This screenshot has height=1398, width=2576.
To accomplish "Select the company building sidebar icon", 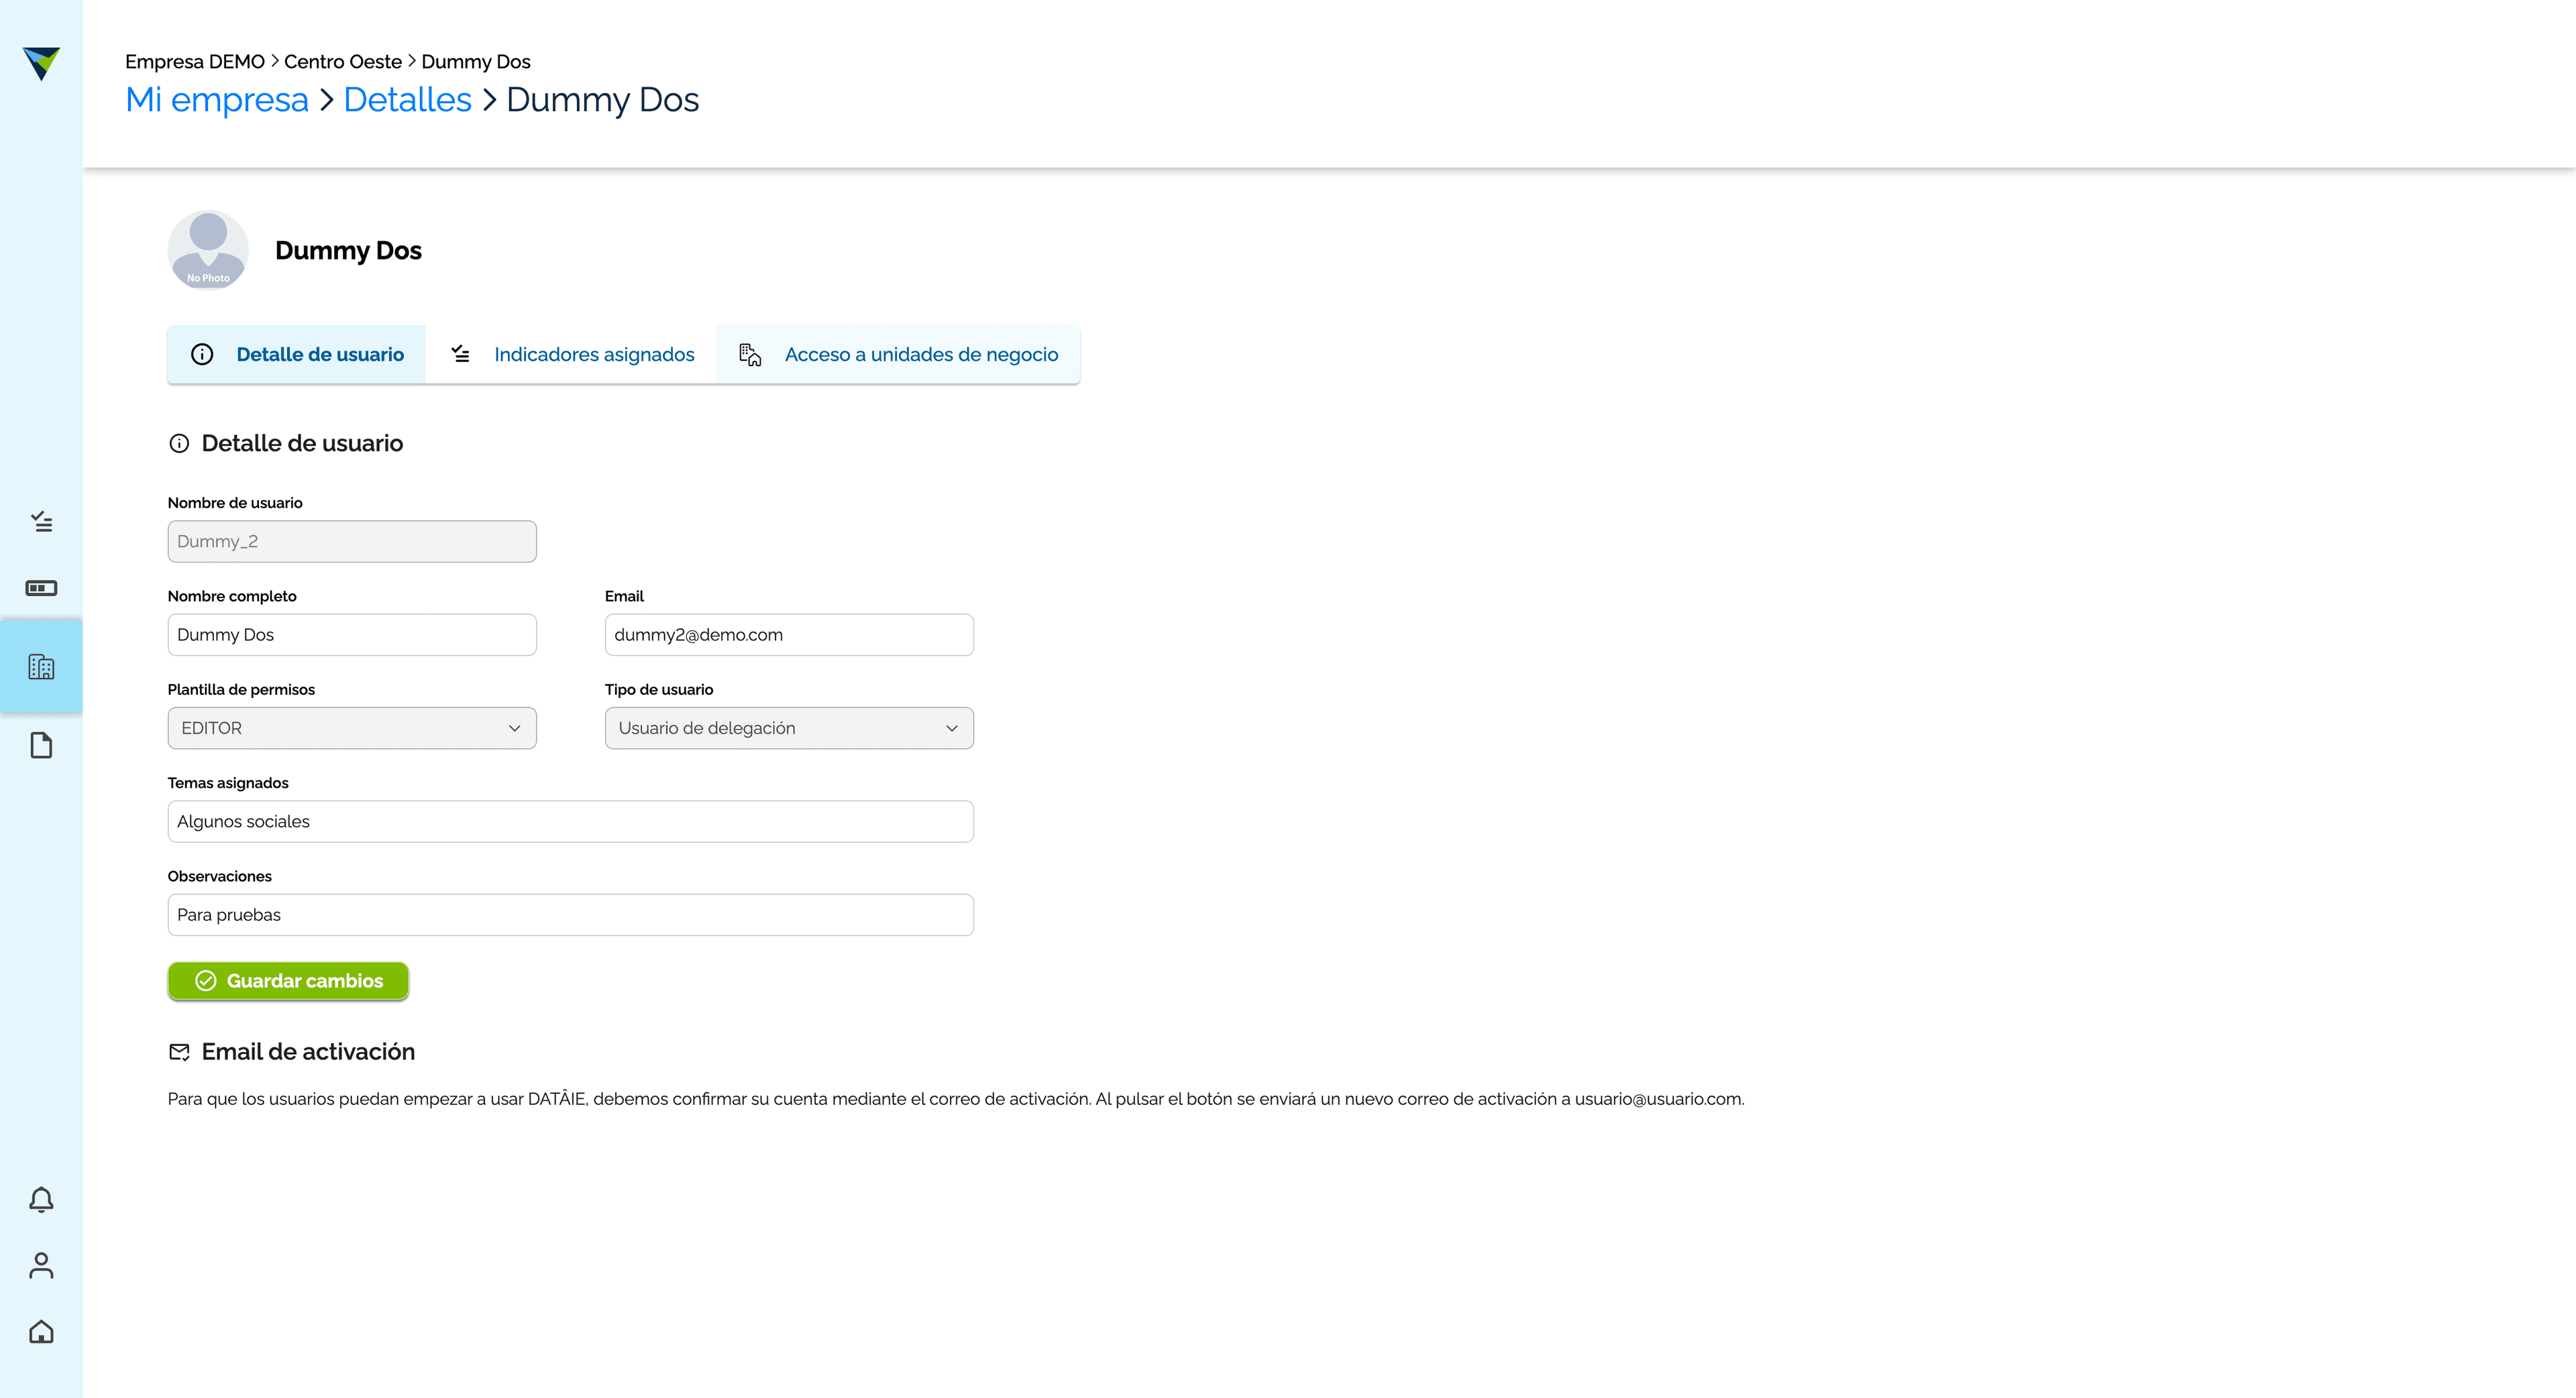I will pos(41,666).
